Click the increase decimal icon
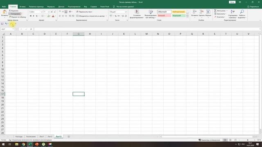The height and width of the screenshot is (147, 262). (x=123, y=16)
